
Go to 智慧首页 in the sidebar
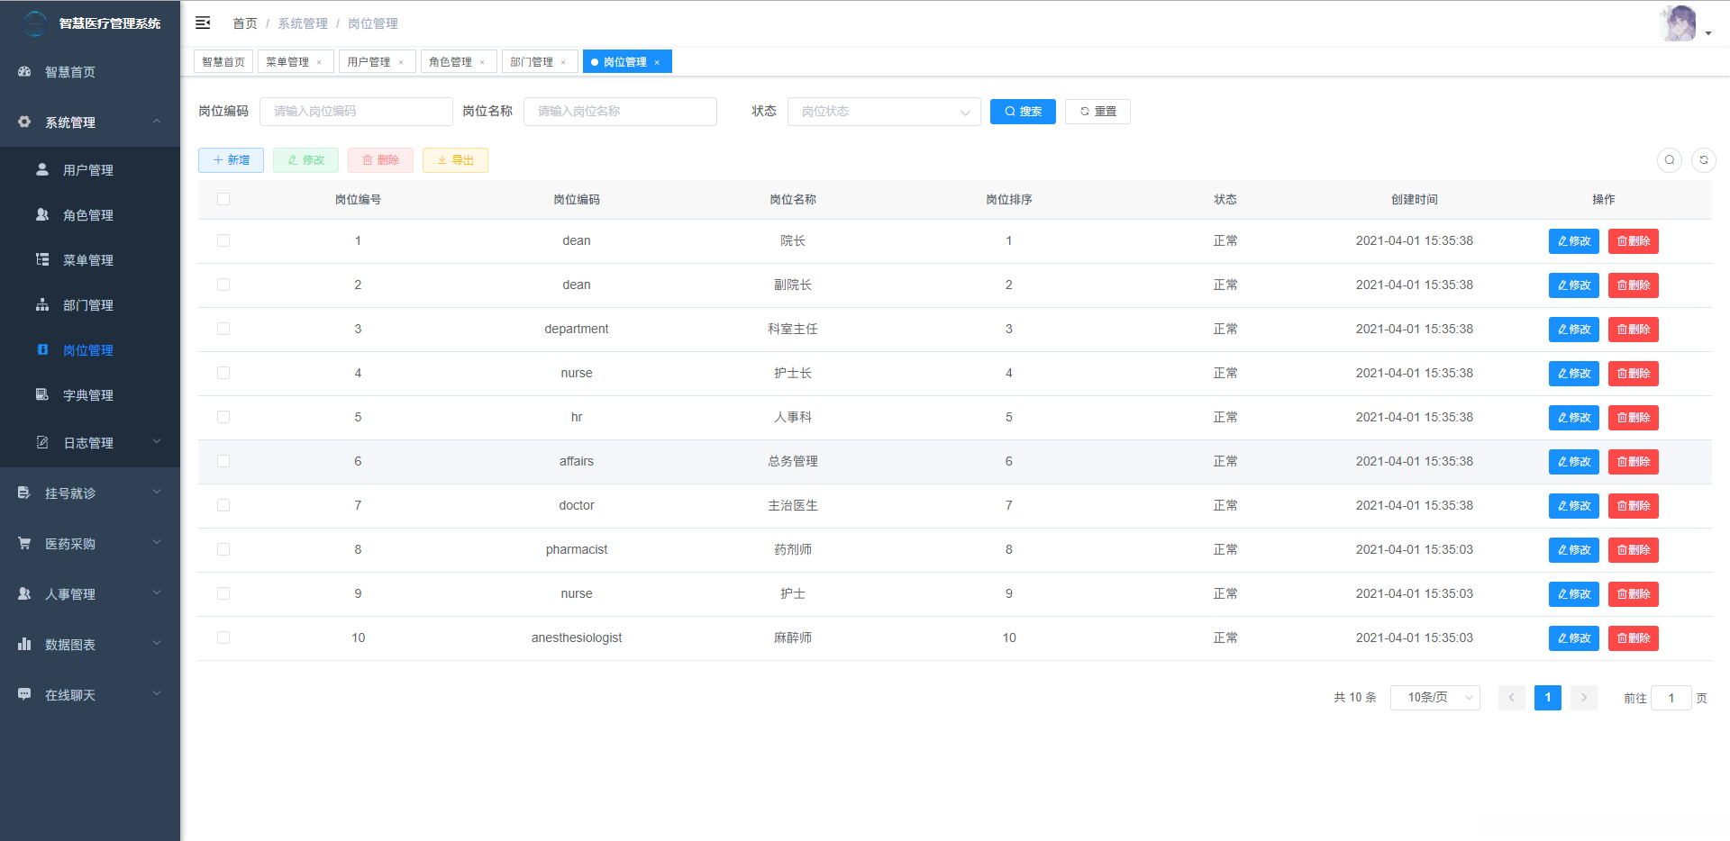[x=69, y=72]
